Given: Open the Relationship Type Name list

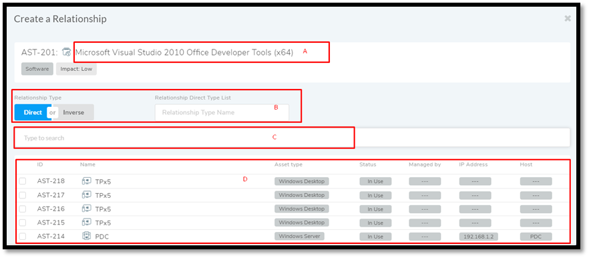Looking at the screenshot, I should tap(222, 112).
